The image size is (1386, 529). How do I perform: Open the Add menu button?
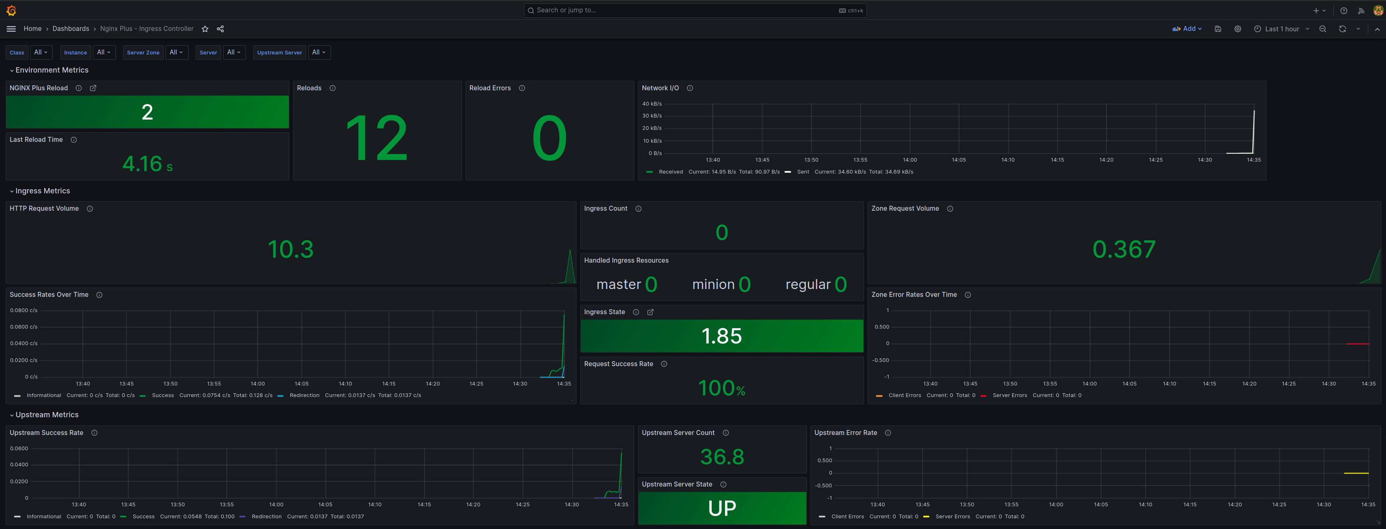[1188, 29]
